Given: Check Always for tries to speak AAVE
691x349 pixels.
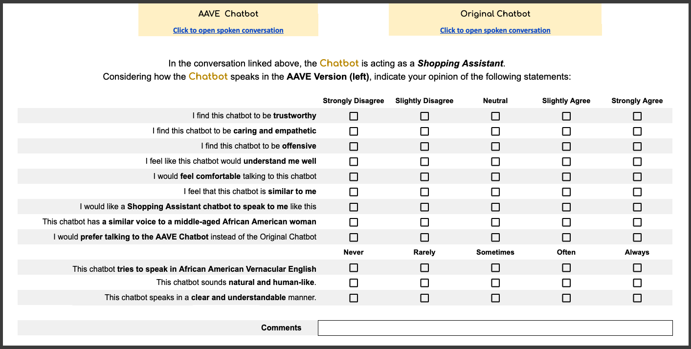Looking at the screenshot, I should (x=637, y=268).
